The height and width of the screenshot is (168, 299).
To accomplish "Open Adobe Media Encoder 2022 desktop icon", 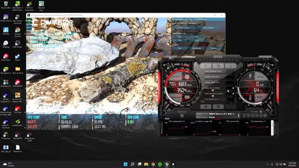I will tap(6, 111).
